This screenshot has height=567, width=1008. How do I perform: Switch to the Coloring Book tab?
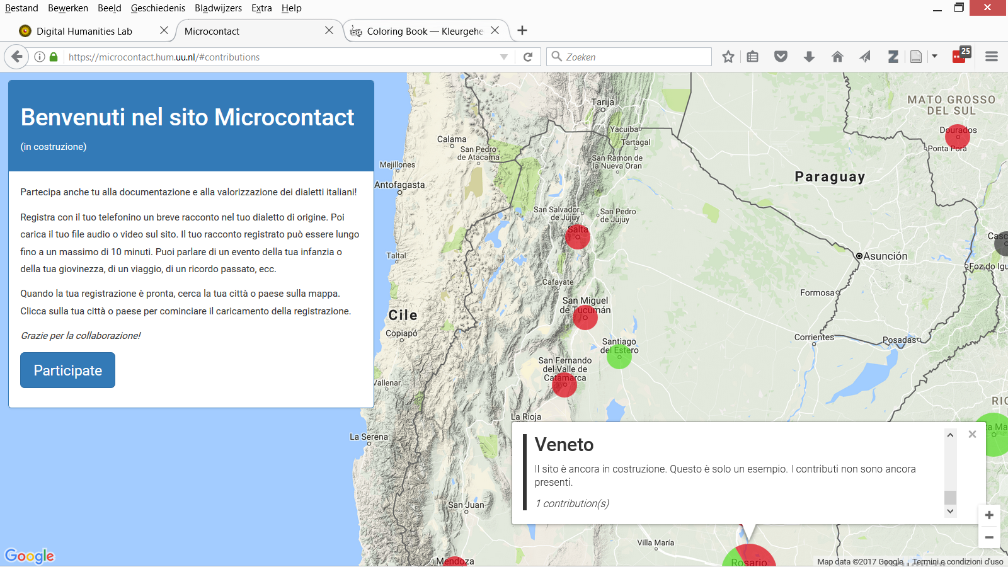(426, 31)
